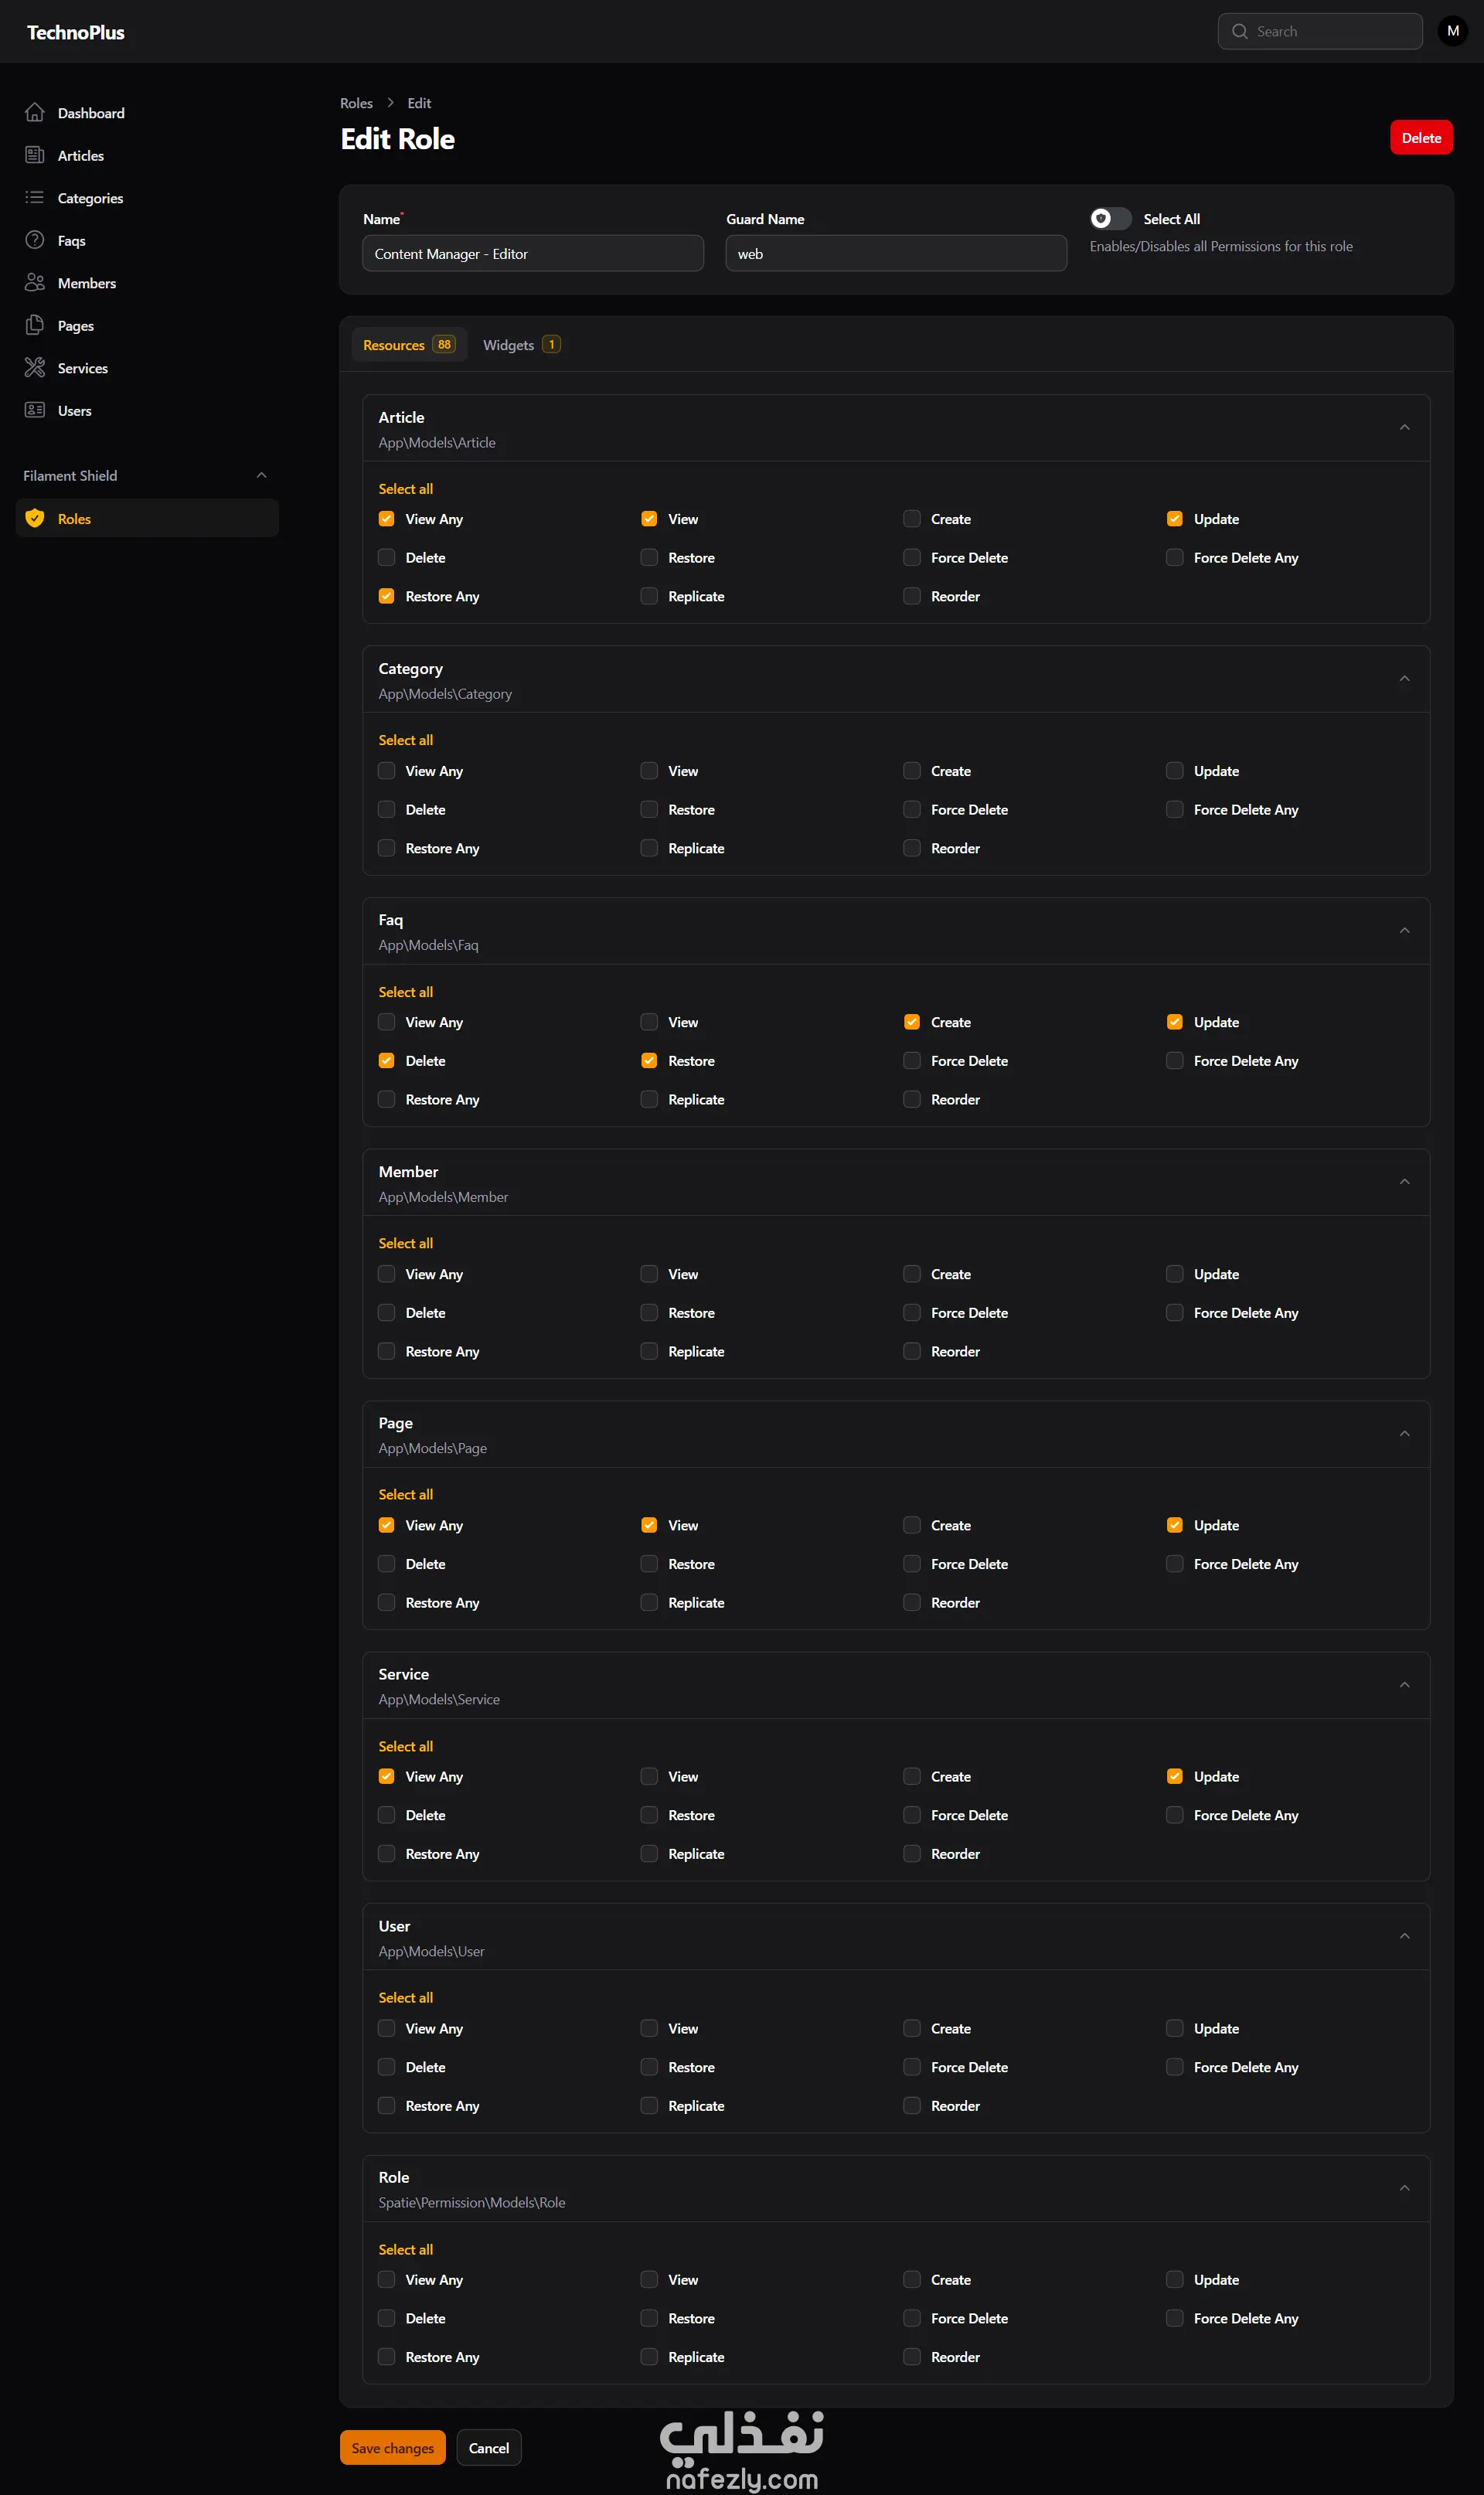Enable Create permission for Article

[x=912, y=519]
